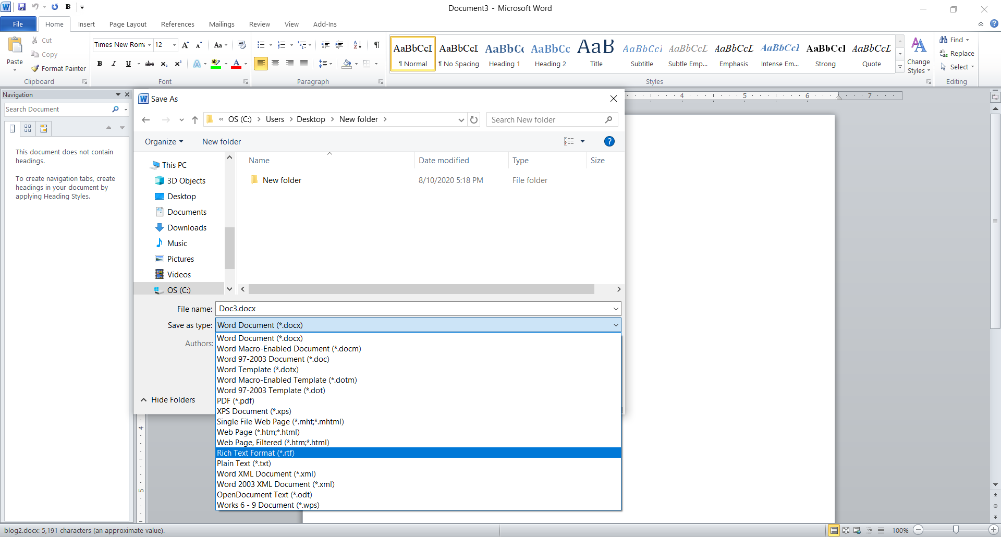1001x537 pixels.
Task: Apply the Strikethrough icon
Action: [150, 64]
